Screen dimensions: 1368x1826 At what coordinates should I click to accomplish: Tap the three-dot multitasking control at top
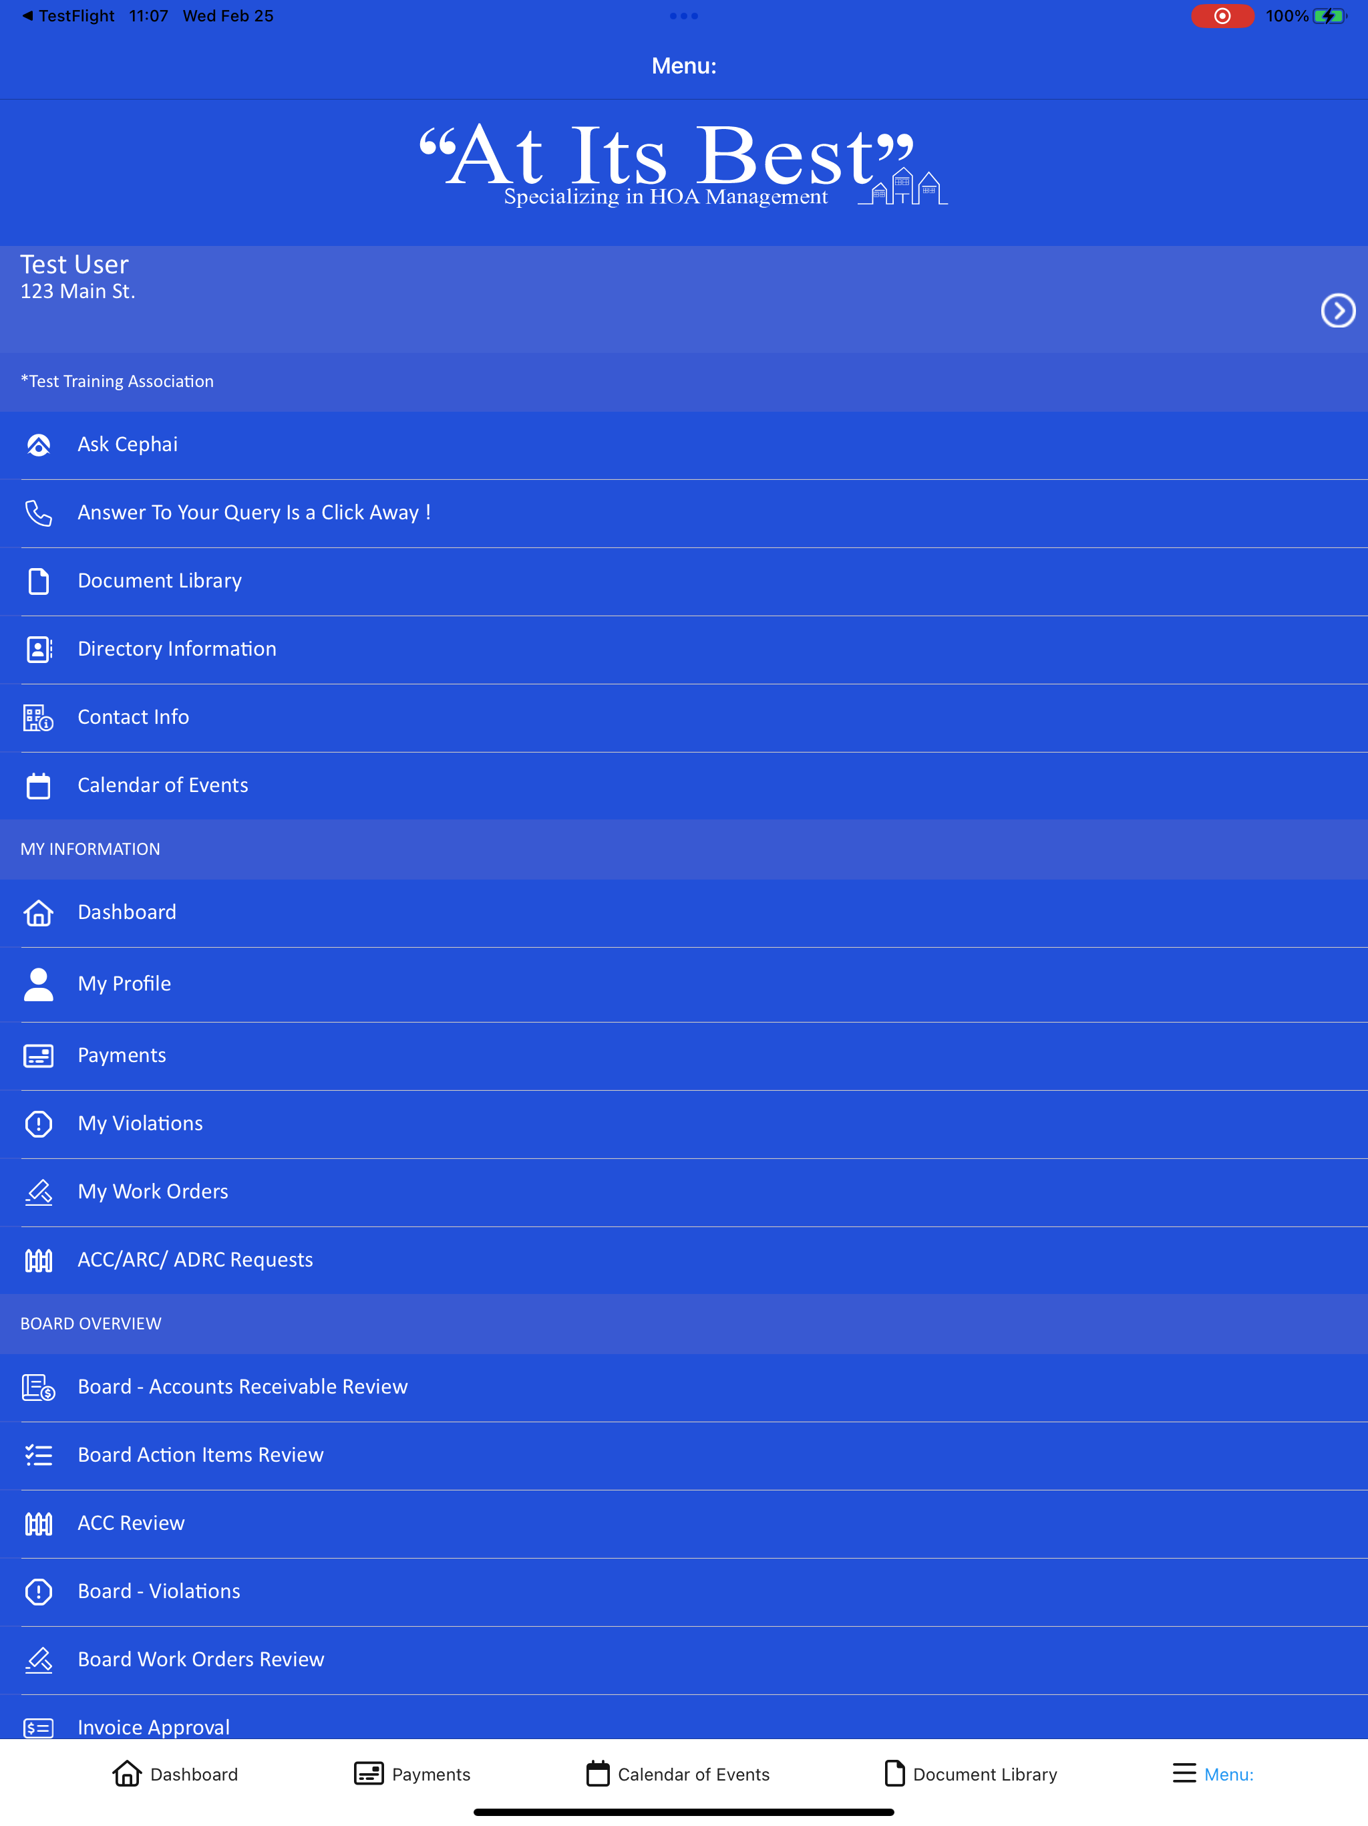click(x=684, y=15)
